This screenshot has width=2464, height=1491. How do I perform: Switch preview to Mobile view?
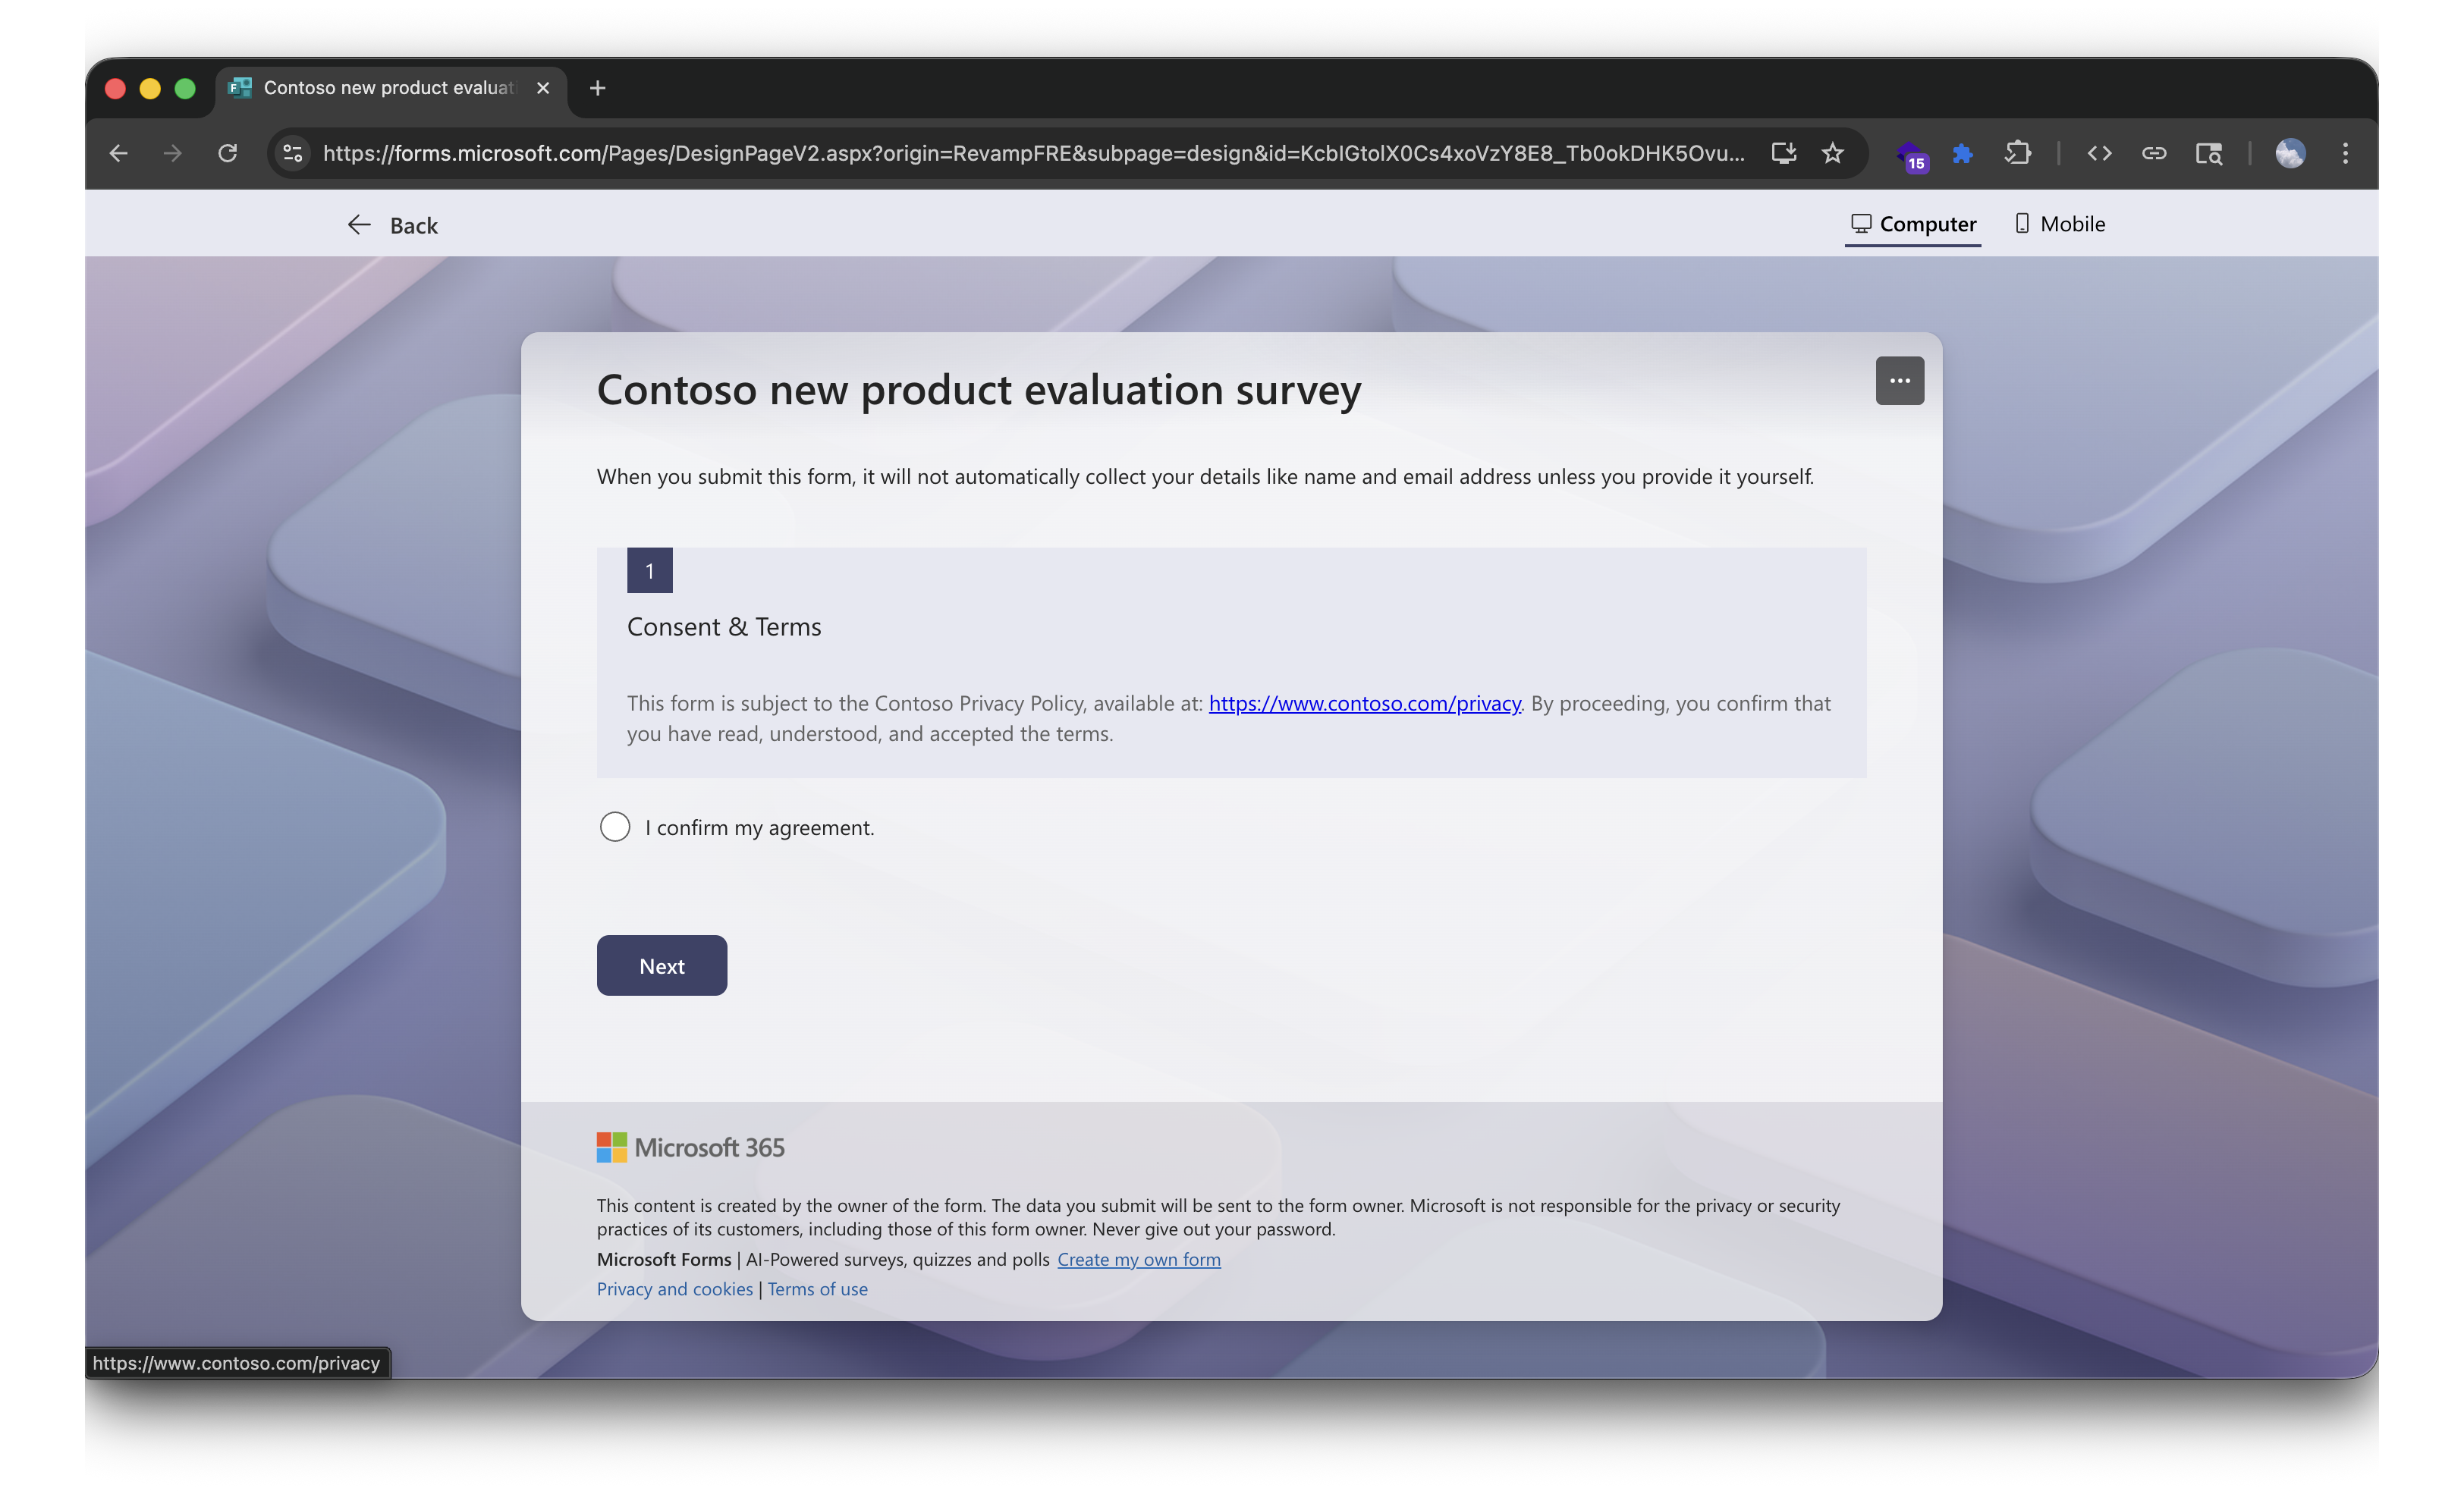[x=2059, y=223]
